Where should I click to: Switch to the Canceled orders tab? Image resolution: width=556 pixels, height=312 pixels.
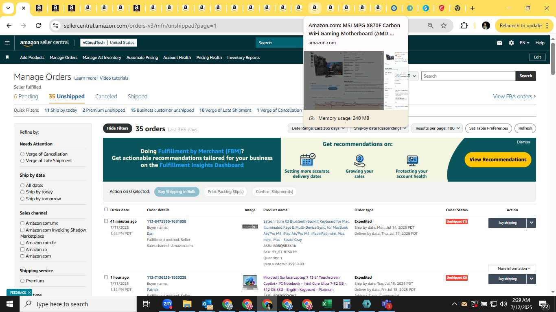pyautogui.click(x=106, y=96)
